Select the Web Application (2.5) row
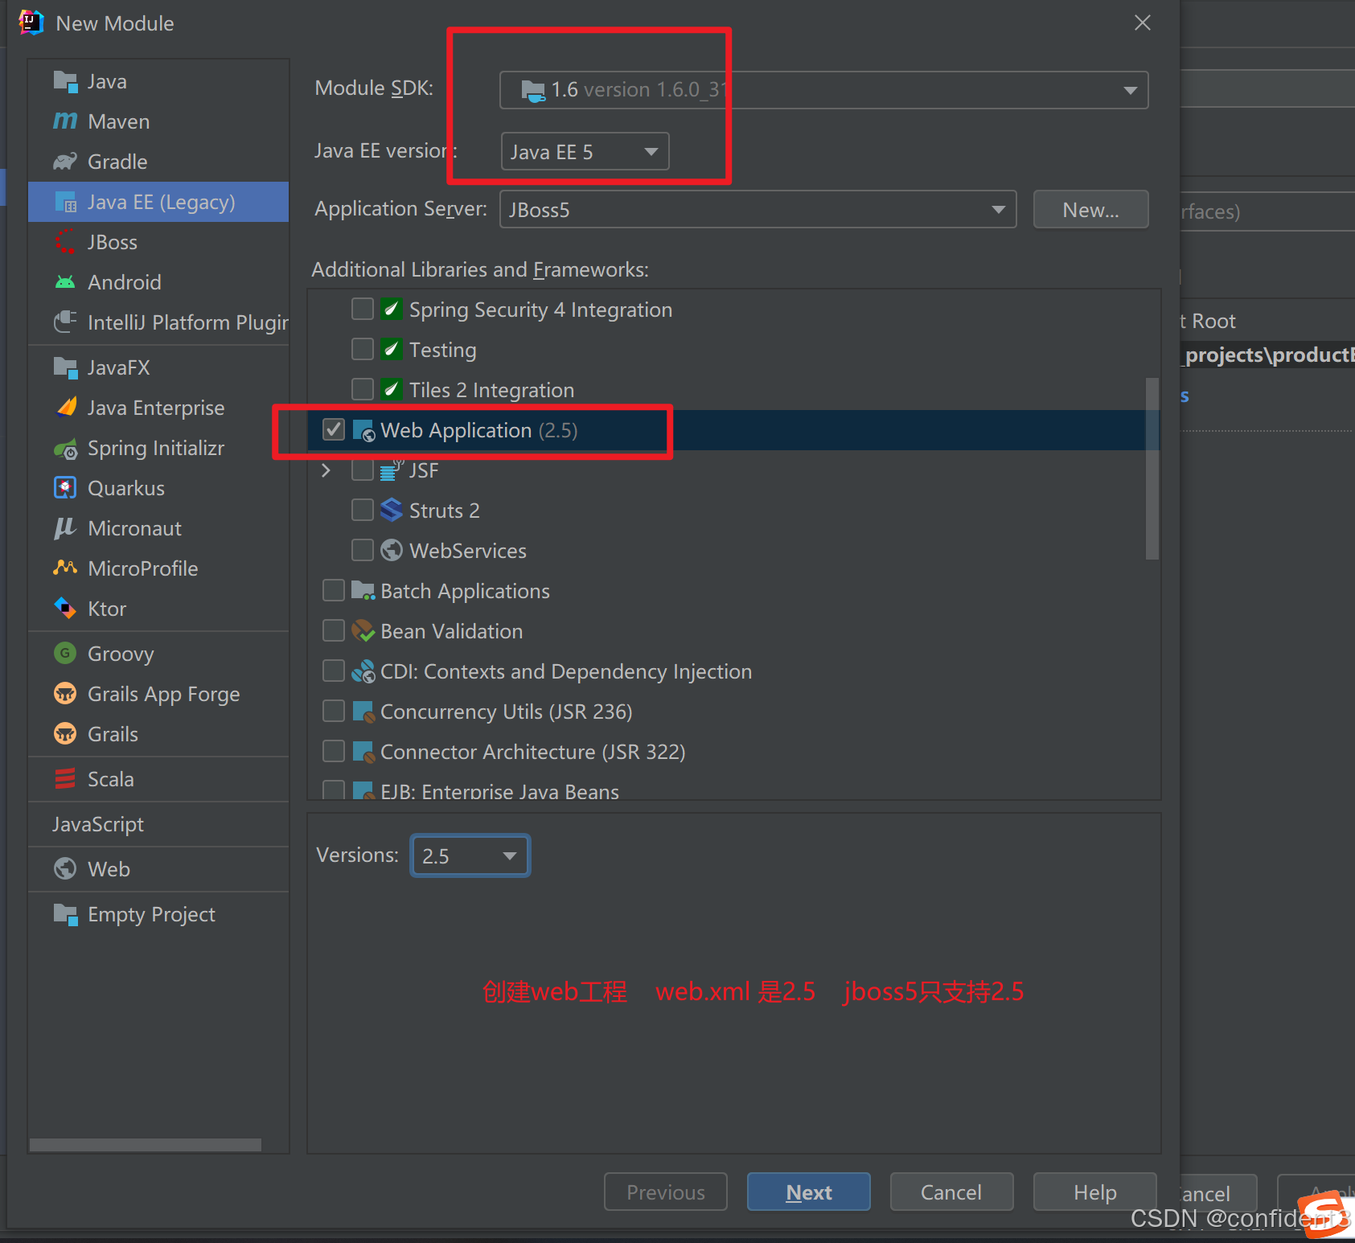The height and width of the screenshot is (1243, 1355). (x=734, y=430)
